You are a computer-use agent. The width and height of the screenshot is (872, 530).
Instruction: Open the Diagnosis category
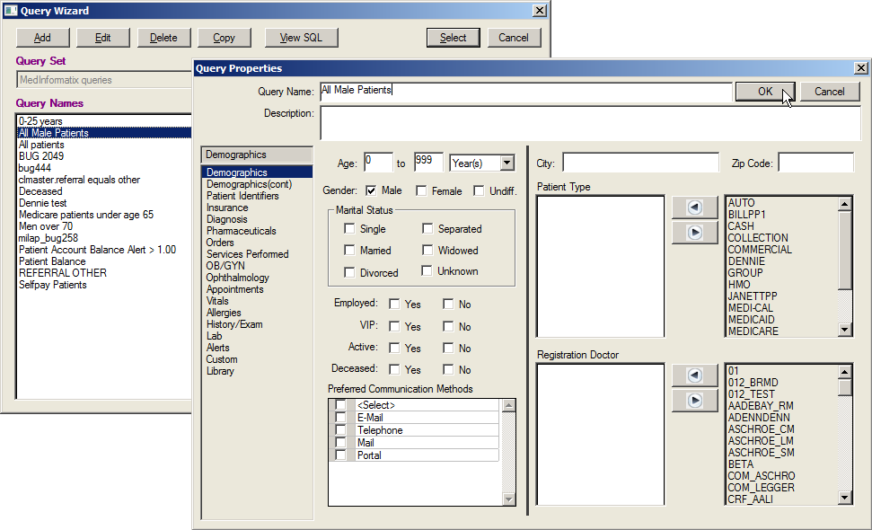(227, 219)
